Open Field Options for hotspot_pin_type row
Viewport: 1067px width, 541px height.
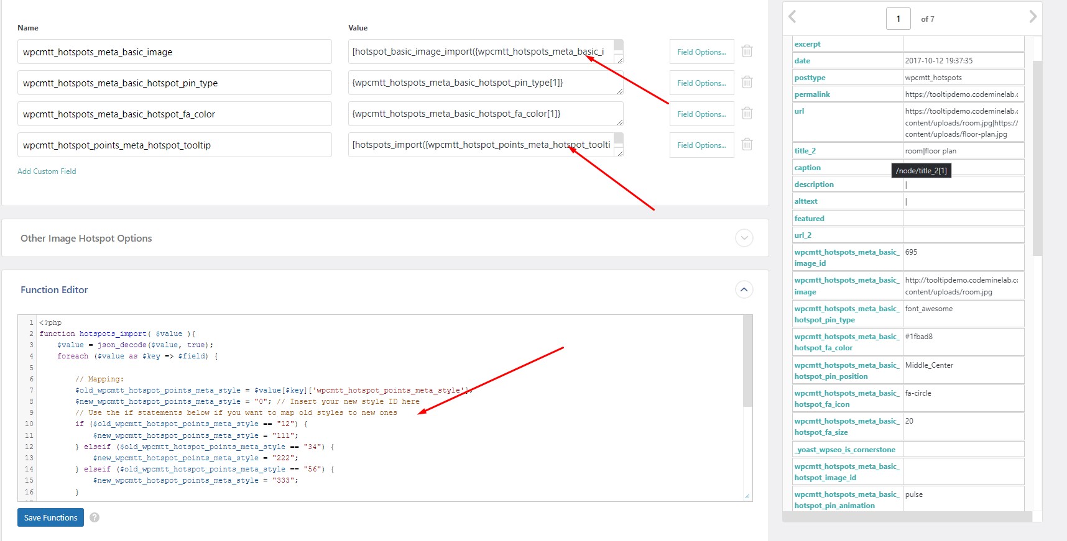coord(701,83)
